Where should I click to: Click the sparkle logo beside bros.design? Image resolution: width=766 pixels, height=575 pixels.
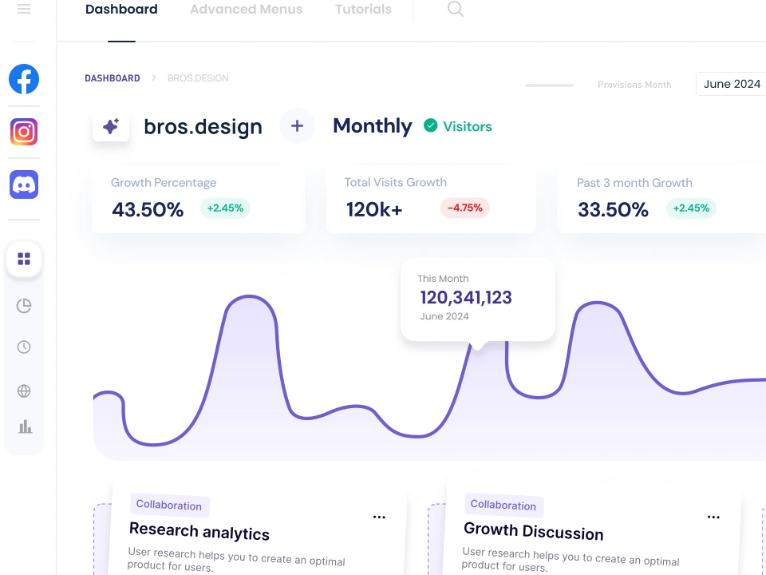(111, 126)
